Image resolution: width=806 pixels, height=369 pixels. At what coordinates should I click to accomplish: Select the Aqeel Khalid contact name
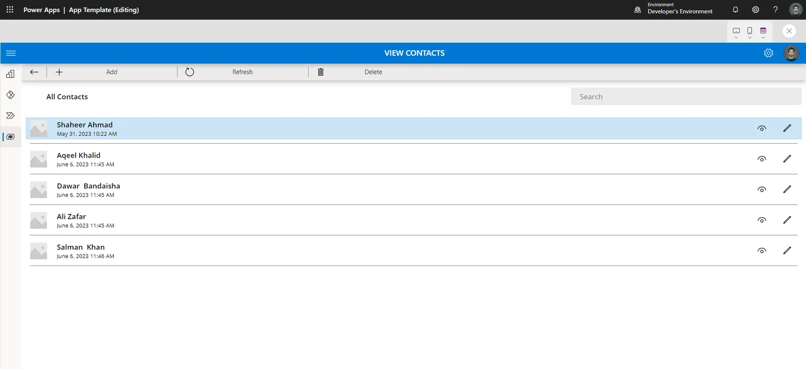point(79,155)
